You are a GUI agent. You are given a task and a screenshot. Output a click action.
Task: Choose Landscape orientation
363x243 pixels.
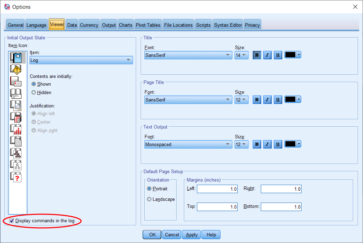pos(150,199)
